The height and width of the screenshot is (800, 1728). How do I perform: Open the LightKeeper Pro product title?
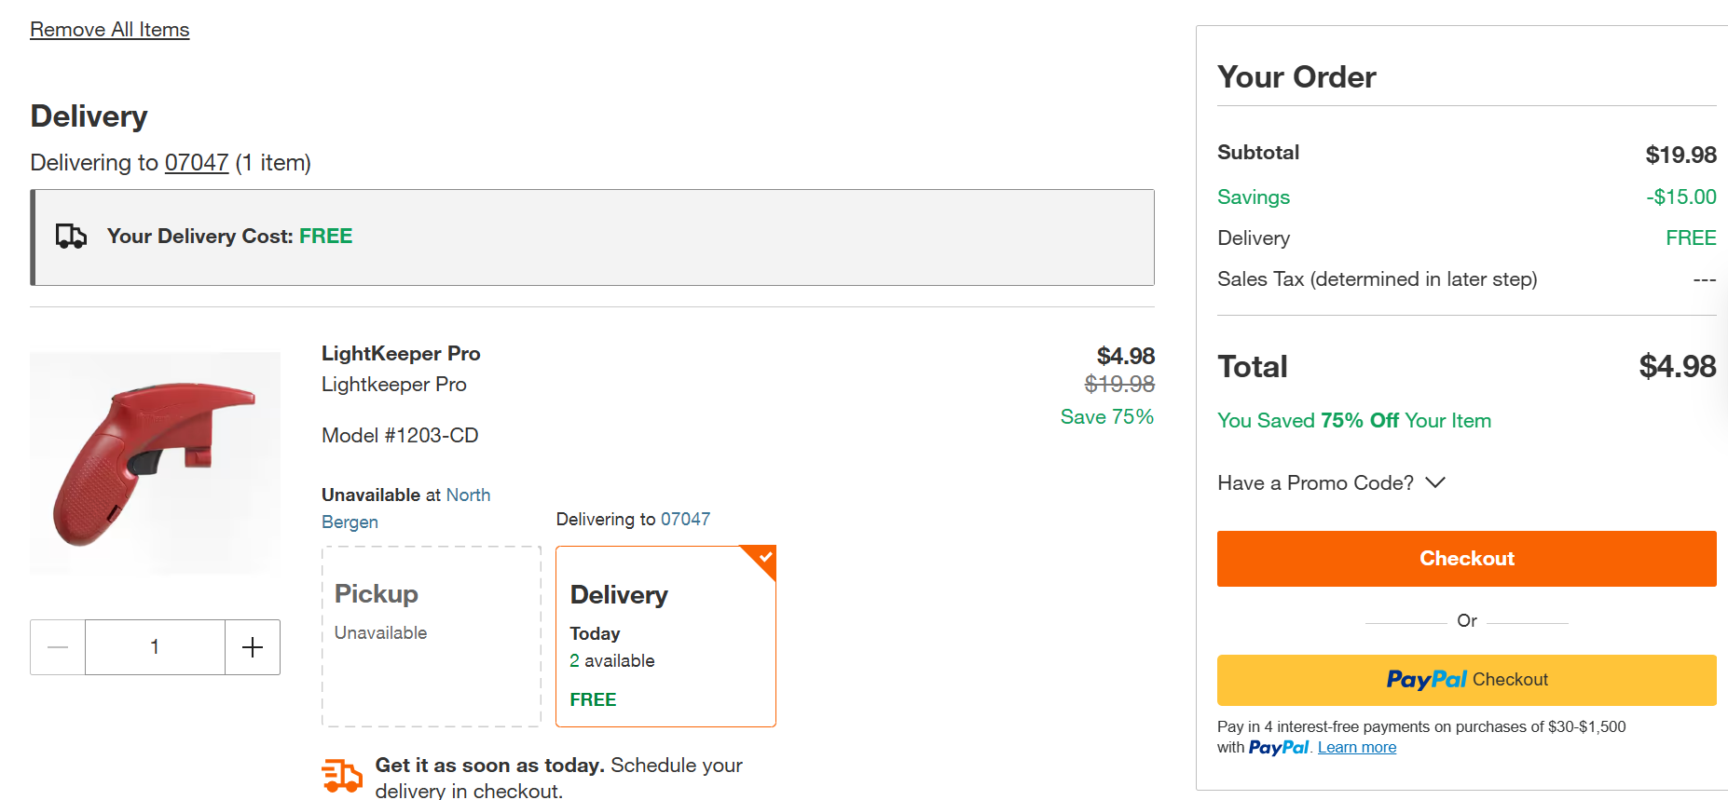(x=401, y=354)
